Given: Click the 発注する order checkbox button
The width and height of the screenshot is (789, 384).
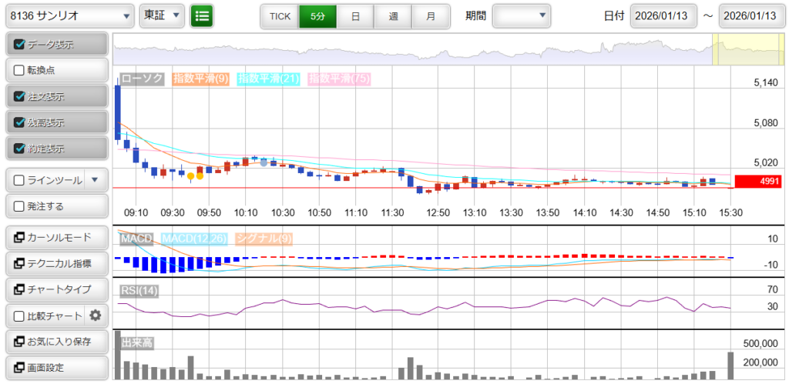Looking at the screenshot, I should point(55,206).
